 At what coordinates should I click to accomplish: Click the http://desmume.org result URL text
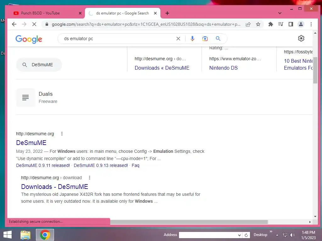pyautogui.click(x=35, y=134)
